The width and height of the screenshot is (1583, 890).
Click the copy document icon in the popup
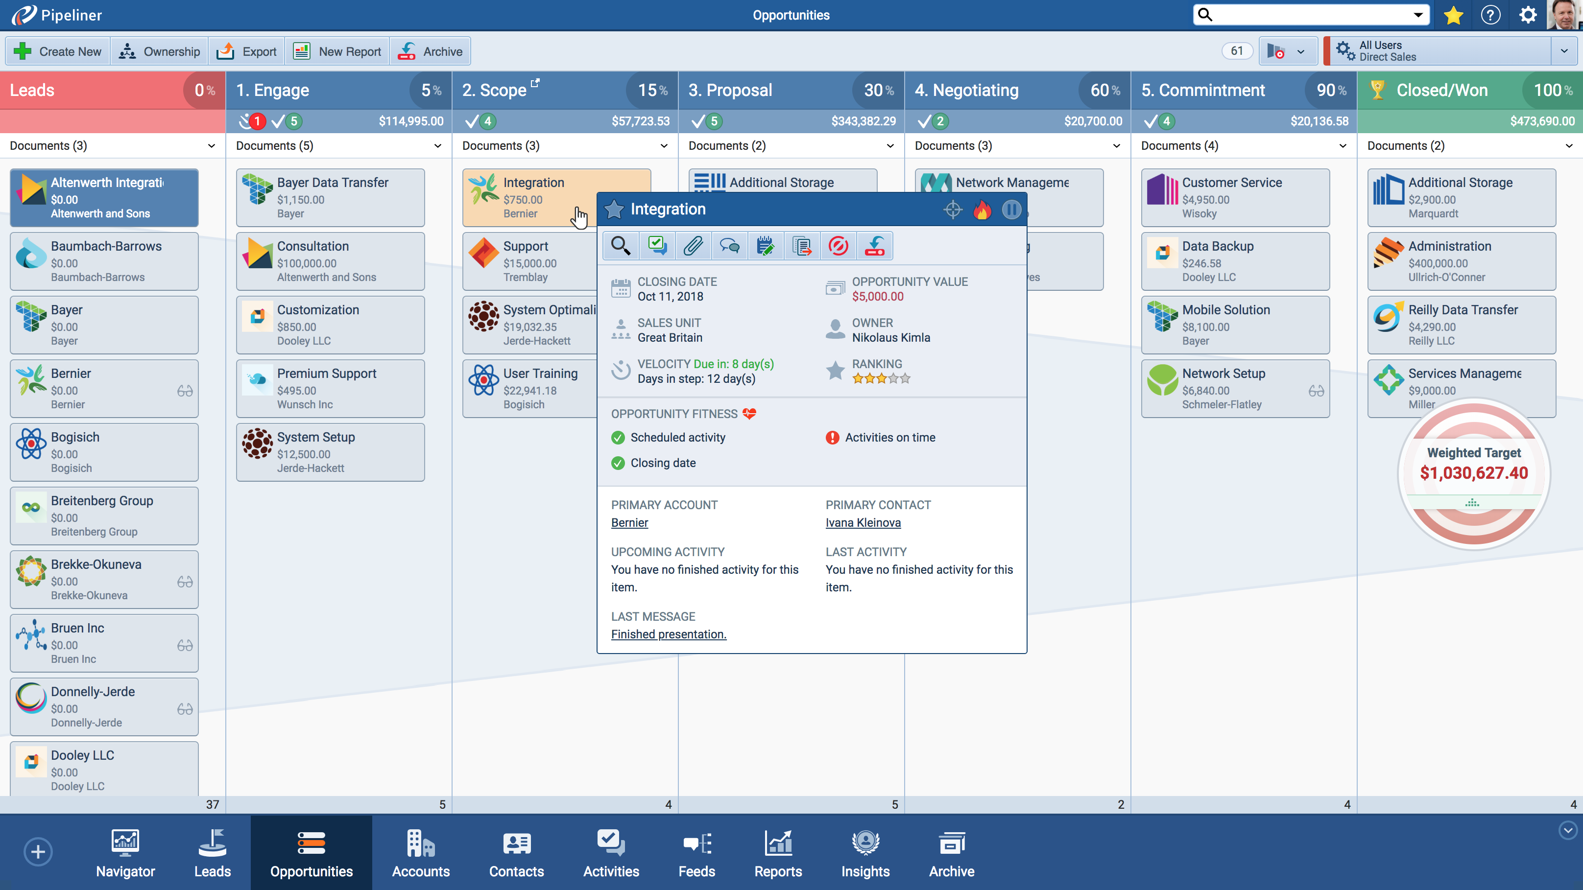tap(802, 246)
